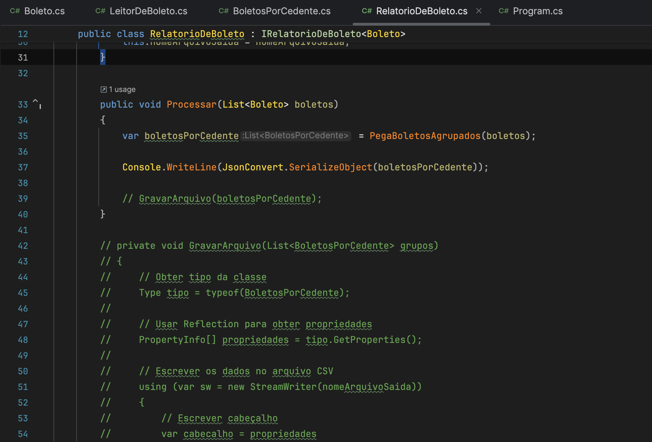Click the StreamWriter text on line 51
652x442 pixels.
click(283, 387)
